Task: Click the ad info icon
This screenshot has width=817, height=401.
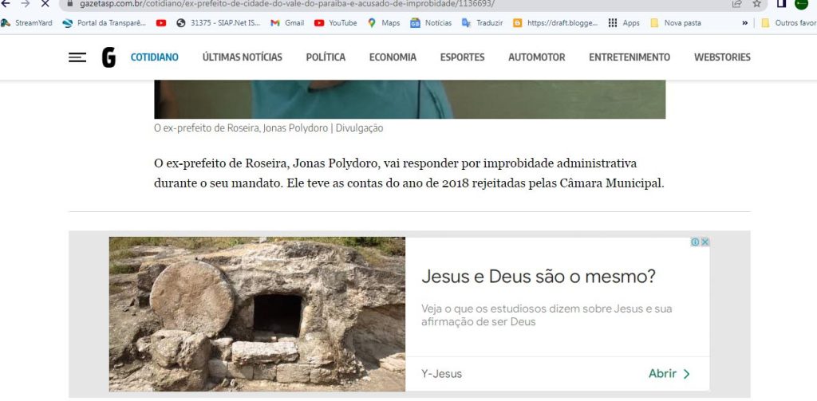Action: coord(695,242)
